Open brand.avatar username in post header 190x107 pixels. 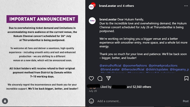(107, 6)
